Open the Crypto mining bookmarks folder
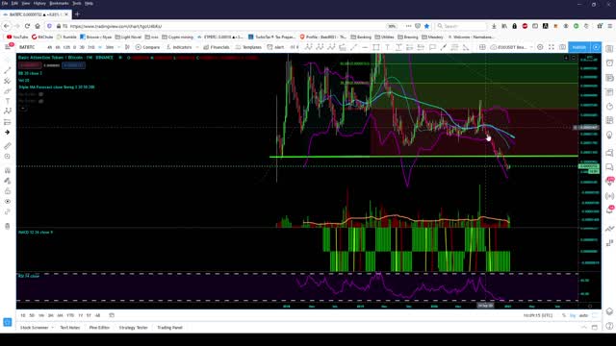The height and width of the screenshot is (346, 616). tap(177, 37)
